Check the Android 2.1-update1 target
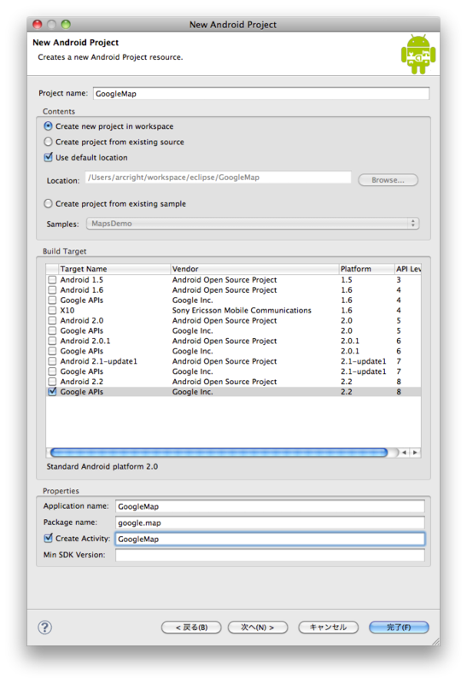Screen dimensions: 467x683 [x=52, y=361]
